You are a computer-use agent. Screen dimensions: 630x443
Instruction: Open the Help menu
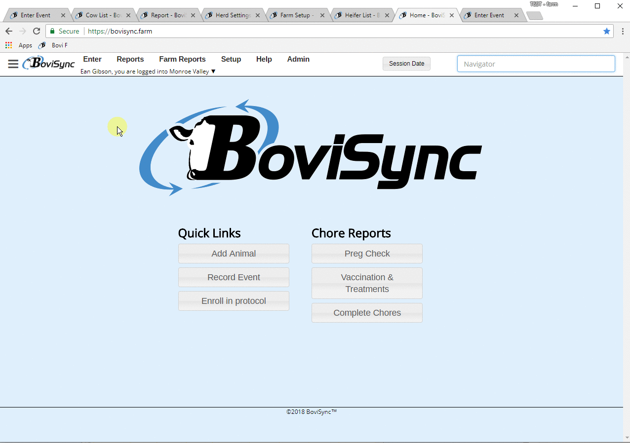coord(264,59)
